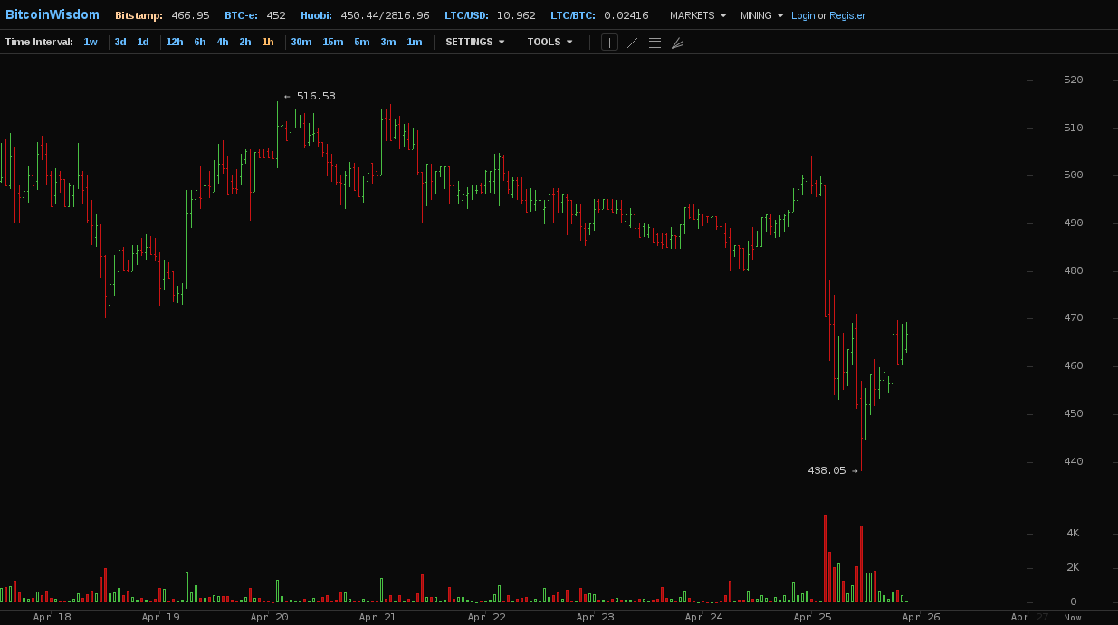The width and height of the screenshot is (1118, 625).
Task: Open the BitcoinWisdom home logo
Action: click(53, 14)
